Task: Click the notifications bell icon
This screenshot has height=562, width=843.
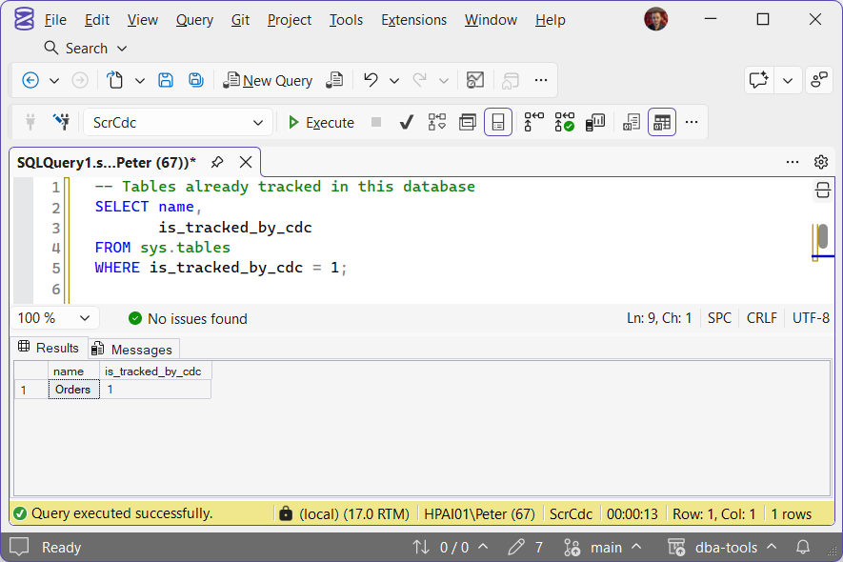Action: (x=803, y=548)
